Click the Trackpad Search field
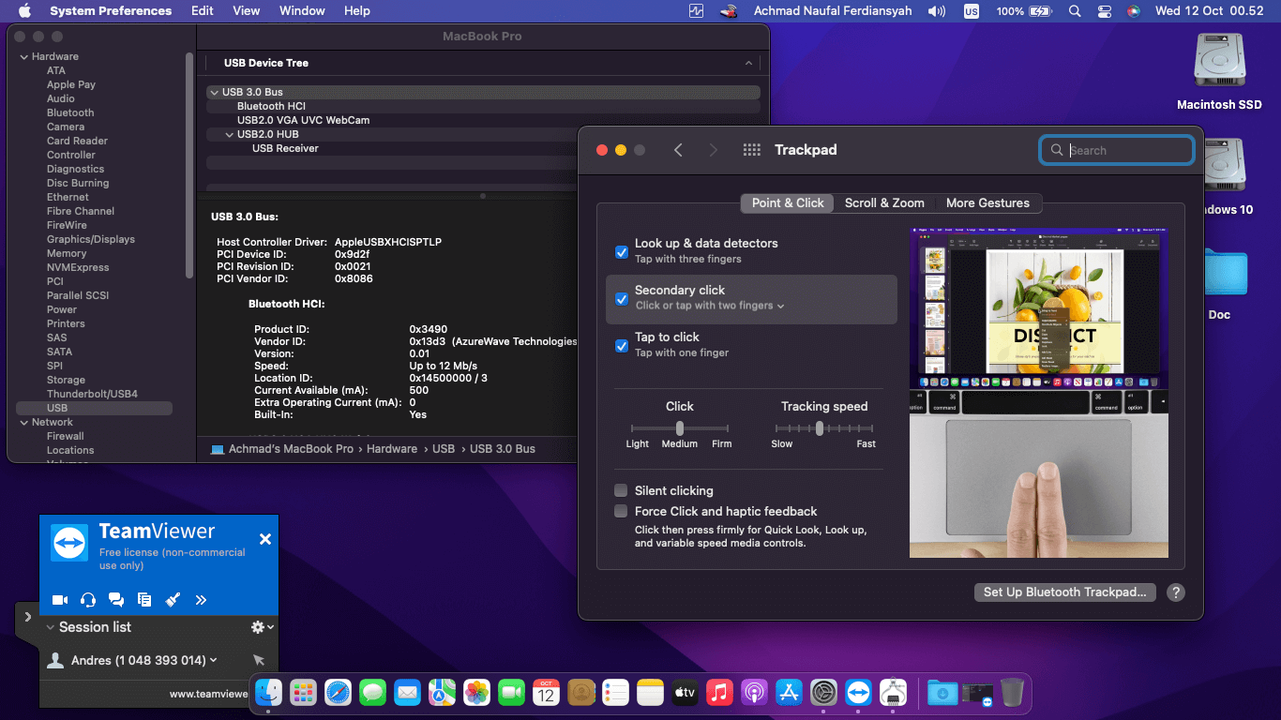 [x=1116, y=150]
